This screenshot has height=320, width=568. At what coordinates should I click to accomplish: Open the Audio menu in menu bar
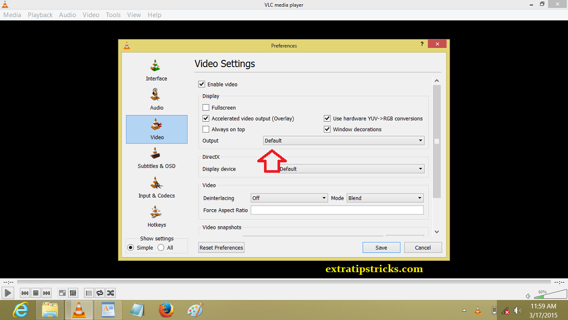click(x=68, y=15)
